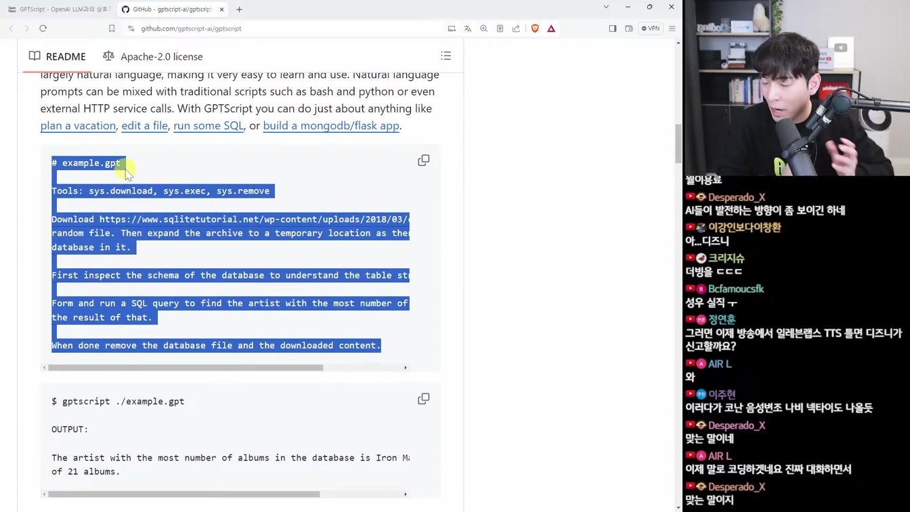Click the page vertical scrollbar thumb
910x512 pixels.
click(678, 144)
